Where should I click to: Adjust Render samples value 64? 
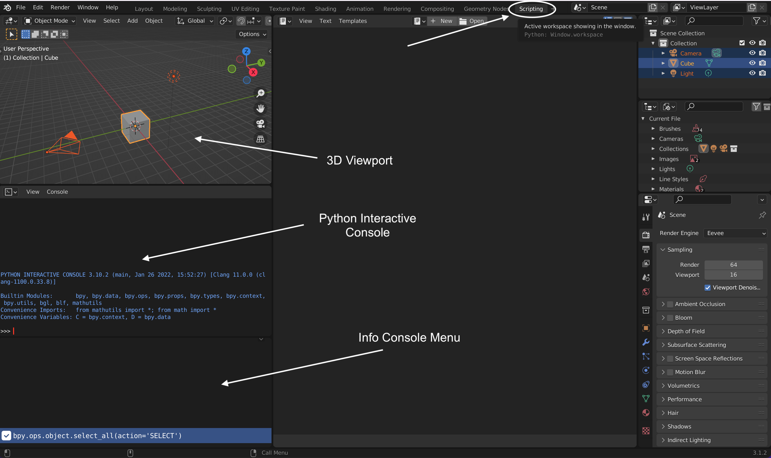click(734, 265)
